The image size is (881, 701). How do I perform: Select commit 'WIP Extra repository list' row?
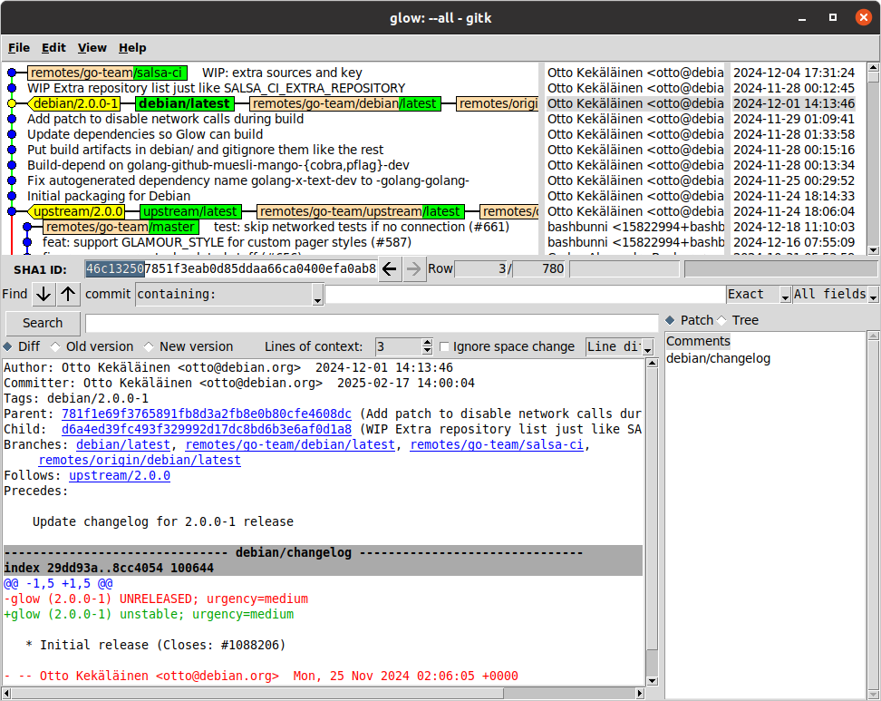point(217,88)
